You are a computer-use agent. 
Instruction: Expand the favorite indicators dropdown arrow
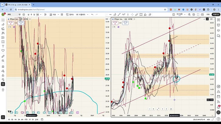[x=58, y=15]
